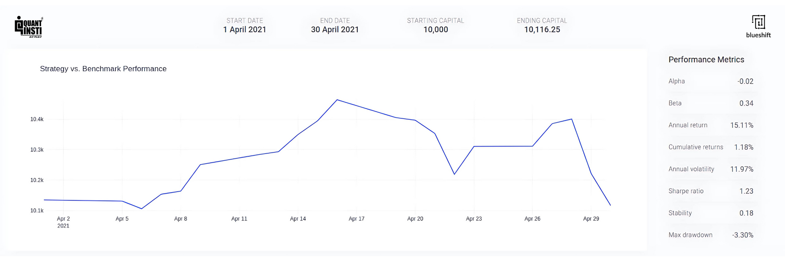Click the Strategy vs. Benchmark Performance title

103,69
